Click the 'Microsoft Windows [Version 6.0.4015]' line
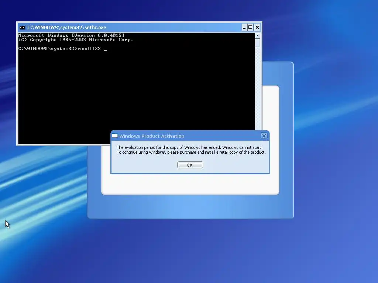378x283 pixels. [72, 35]
